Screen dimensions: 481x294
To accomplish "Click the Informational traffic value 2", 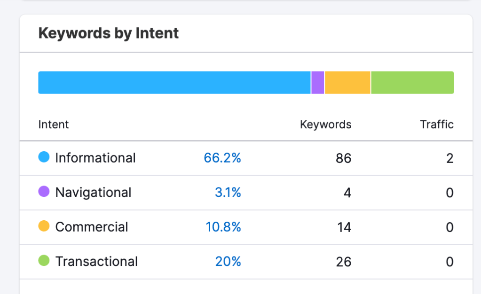I will (x=450, y=158).
